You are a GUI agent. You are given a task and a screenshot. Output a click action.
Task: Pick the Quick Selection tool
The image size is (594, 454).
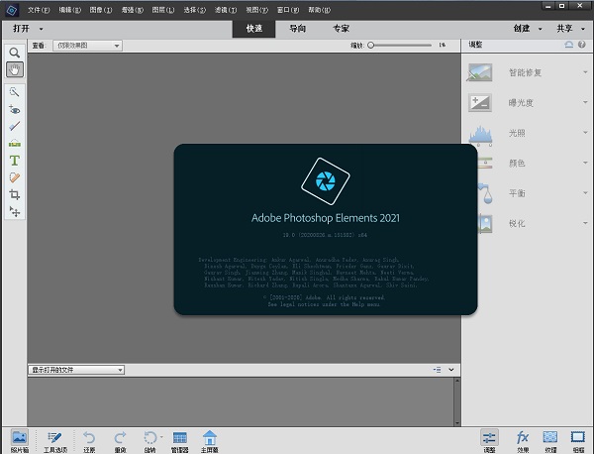coord(15,92)
